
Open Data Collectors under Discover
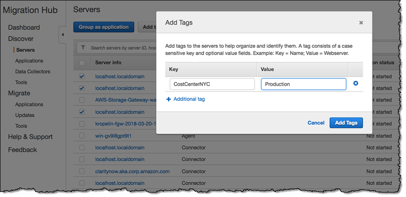[x=32, y=72]
